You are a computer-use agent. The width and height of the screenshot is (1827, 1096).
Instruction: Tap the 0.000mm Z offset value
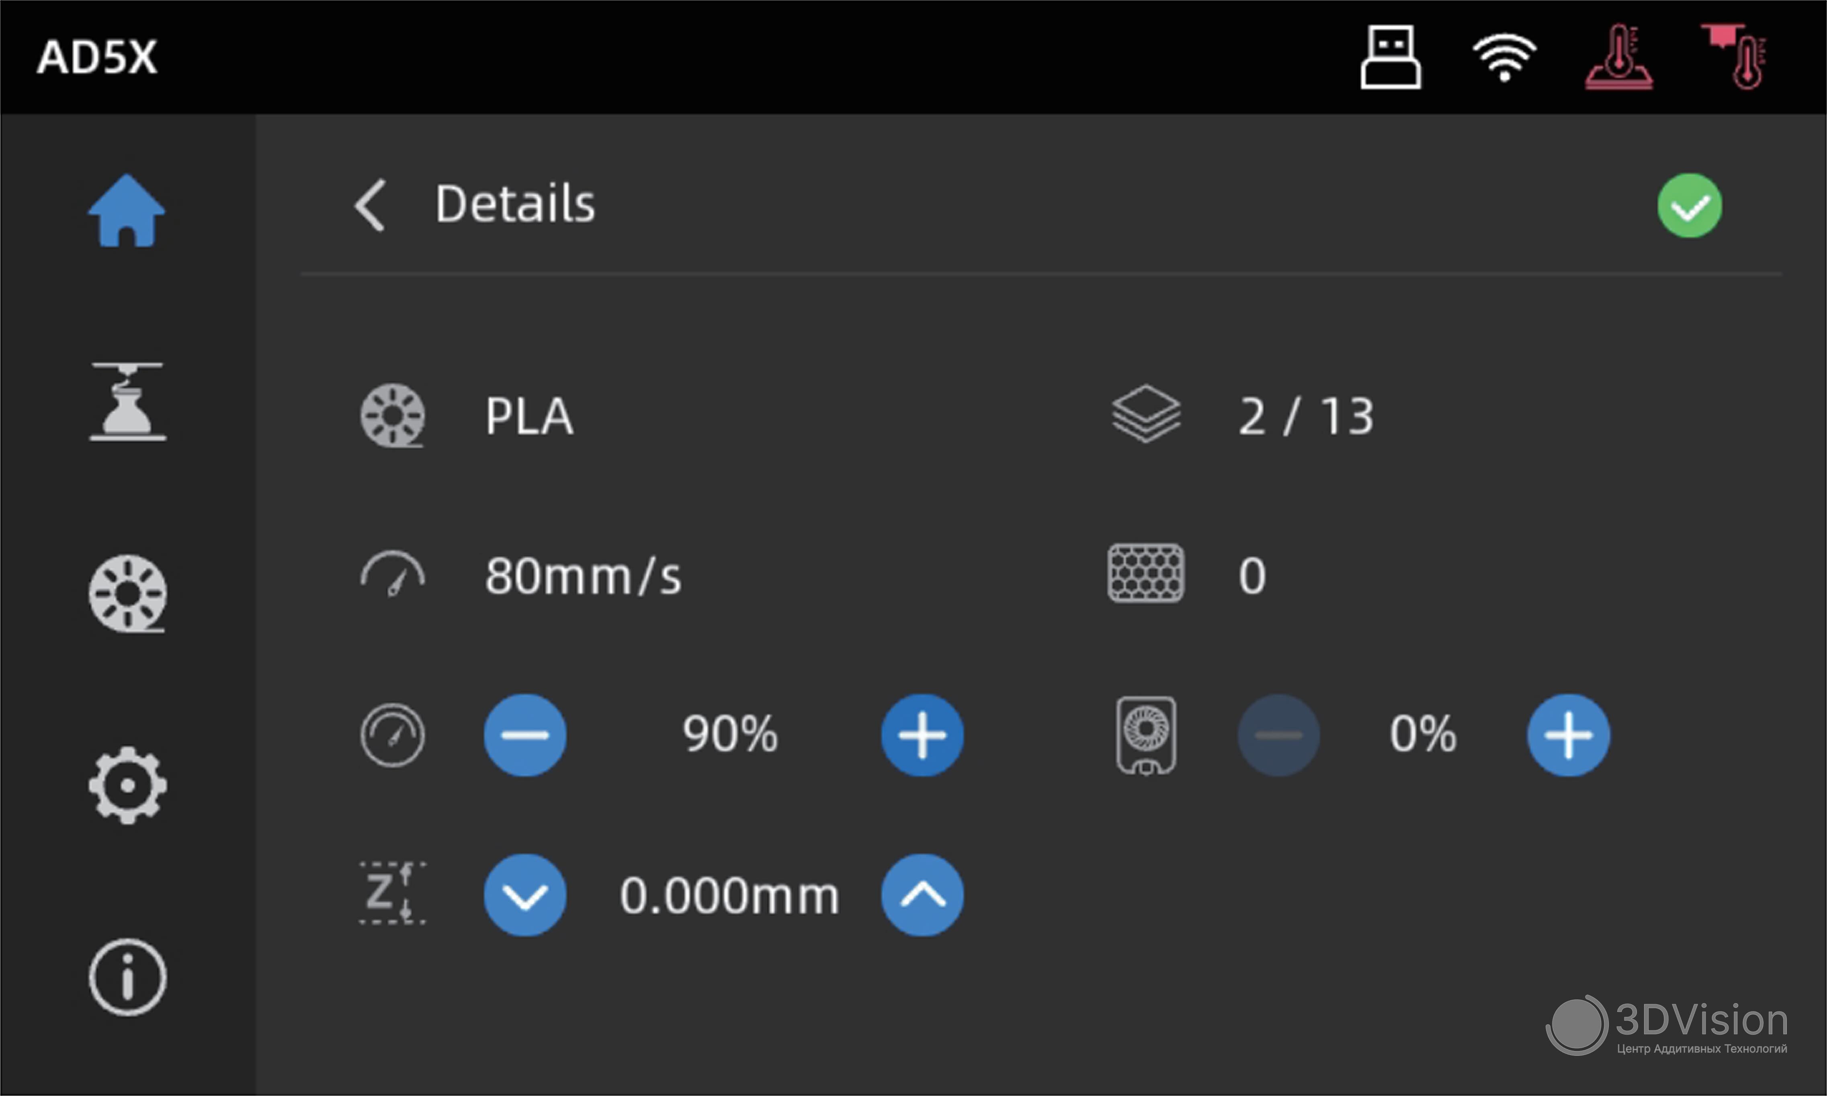[x=729, y=896]
